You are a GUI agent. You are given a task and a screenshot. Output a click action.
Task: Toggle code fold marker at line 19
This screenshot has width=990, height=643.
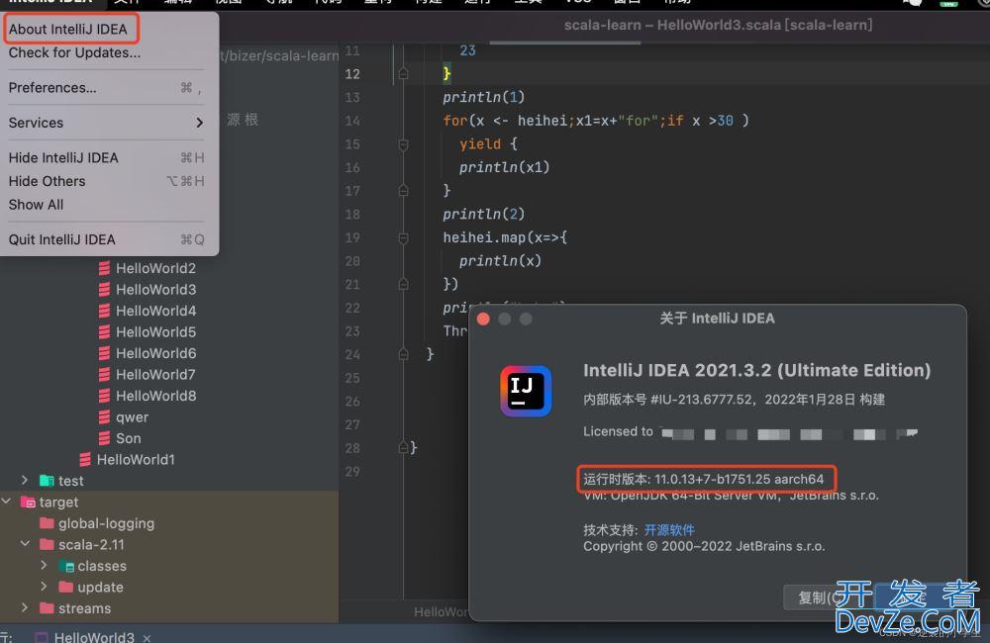coord(404,237)
